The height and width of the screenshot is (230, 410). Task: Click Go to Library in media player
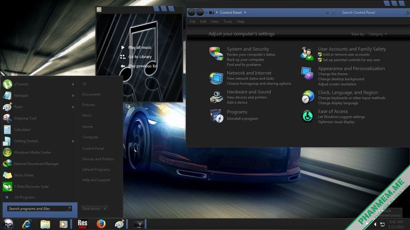click(x=140, y=57)
